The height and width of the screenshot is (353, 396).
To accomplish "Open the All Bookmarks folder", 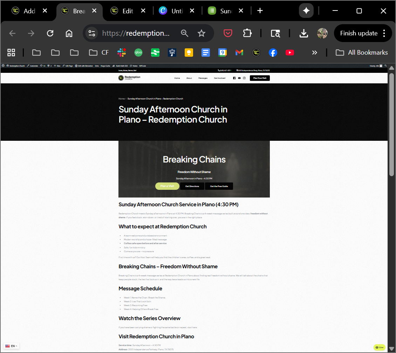I will pyautogui.click(x=362, y=53).
